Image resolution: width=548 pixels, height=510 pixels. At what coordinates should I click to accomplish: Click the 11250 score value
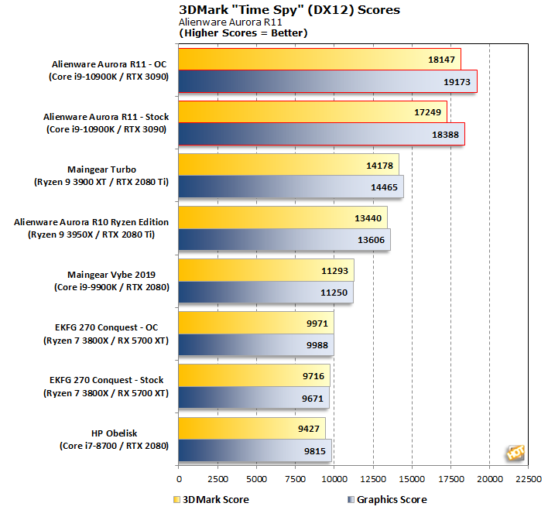tap(334, 293)
